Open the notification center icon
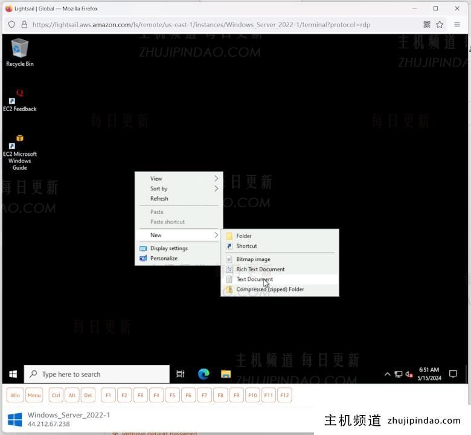Screen dimensions: 471x435 point(453,374)
